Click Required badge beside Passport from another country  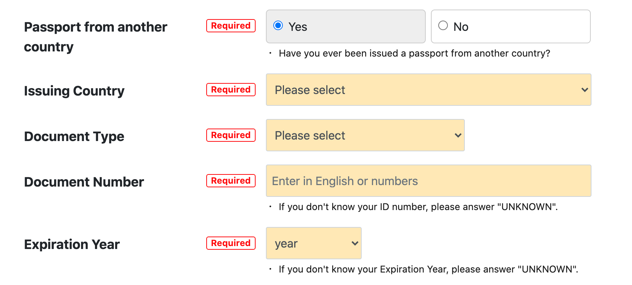coord(231,26)
